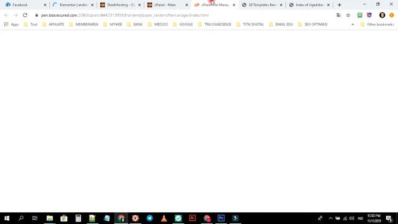Open the Chrome profile avatar

tap(382, 15)
